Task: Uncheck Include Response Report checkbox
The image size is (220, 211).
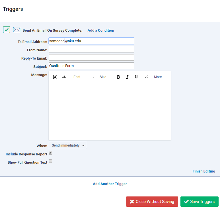Action: point(50,153)
